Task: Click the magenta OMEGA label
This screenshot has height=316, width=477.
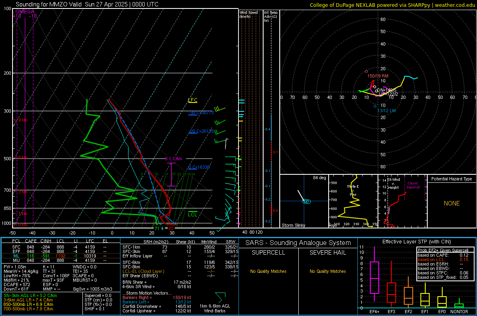Action: (25, 12)
